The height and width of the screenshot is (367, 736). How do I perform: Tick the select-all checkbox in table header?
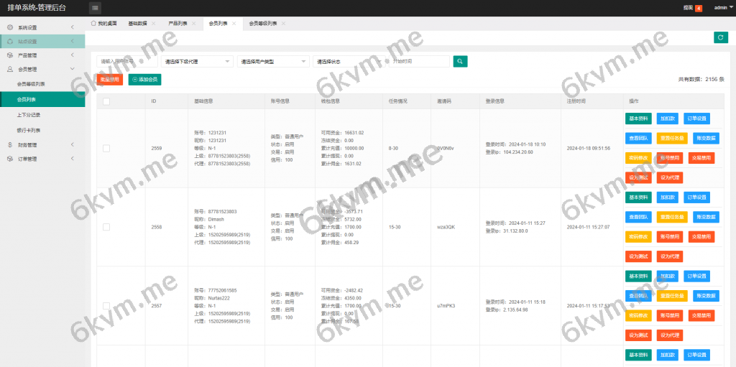pyautogui.click(x=106, y=101)
